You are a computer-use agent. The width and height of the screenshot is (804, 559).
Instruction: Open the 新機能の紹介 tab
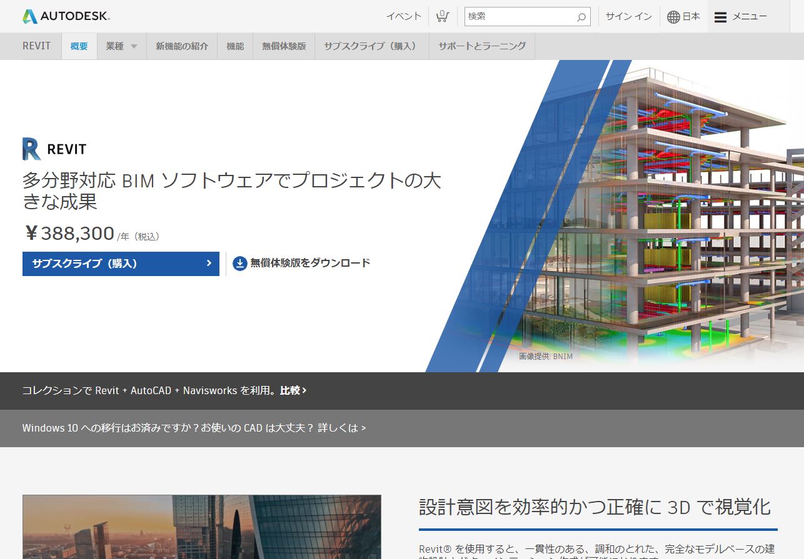point(182,46)
